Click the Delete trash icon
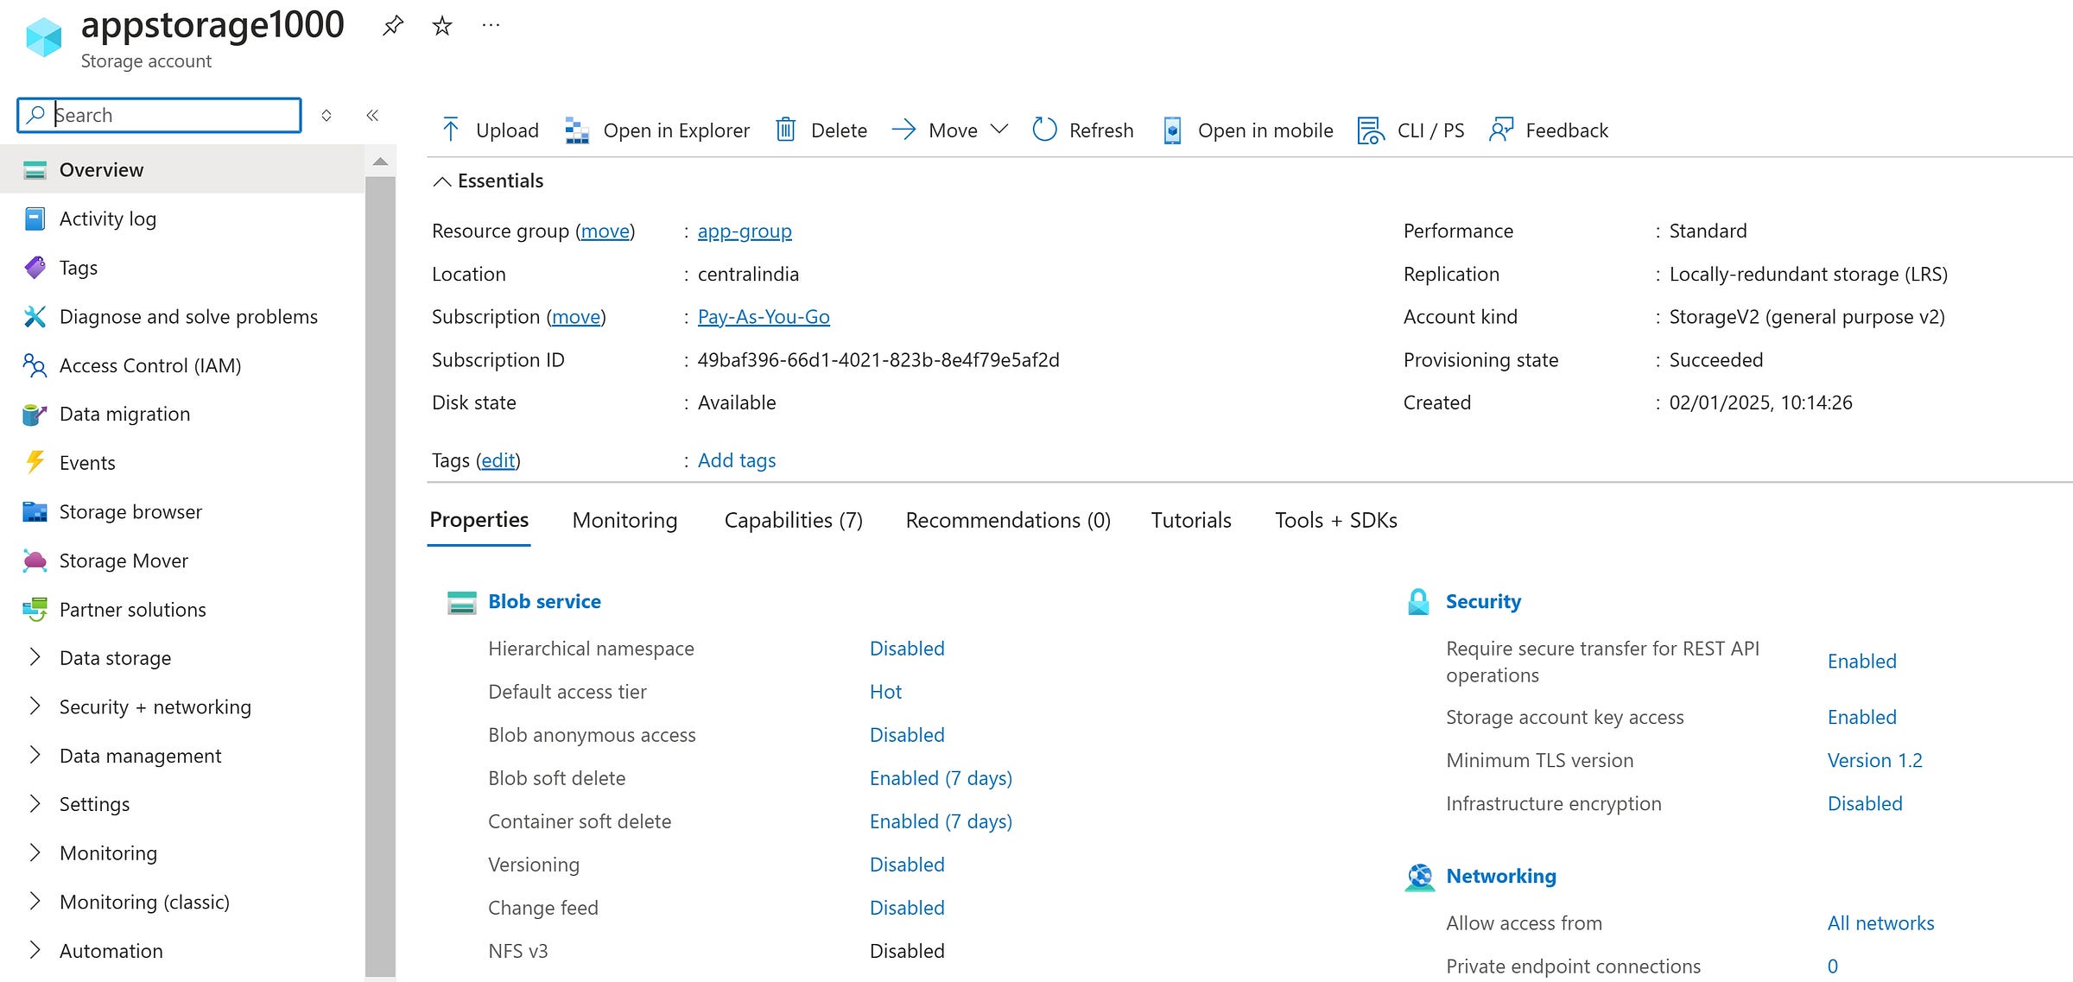Image resolution: width=2073 pixels, height=982 pixels. [785, 130]
